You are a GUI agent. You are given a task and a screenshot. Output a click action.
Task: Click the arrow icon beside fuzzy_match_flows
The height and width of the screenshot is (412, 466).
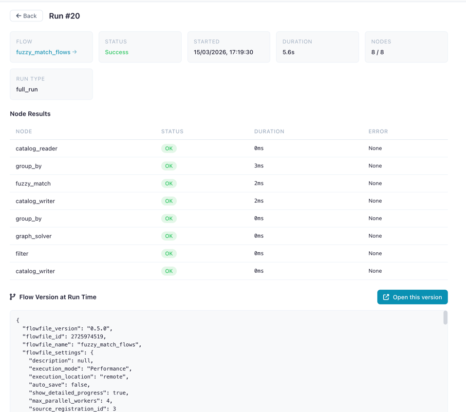75,52
